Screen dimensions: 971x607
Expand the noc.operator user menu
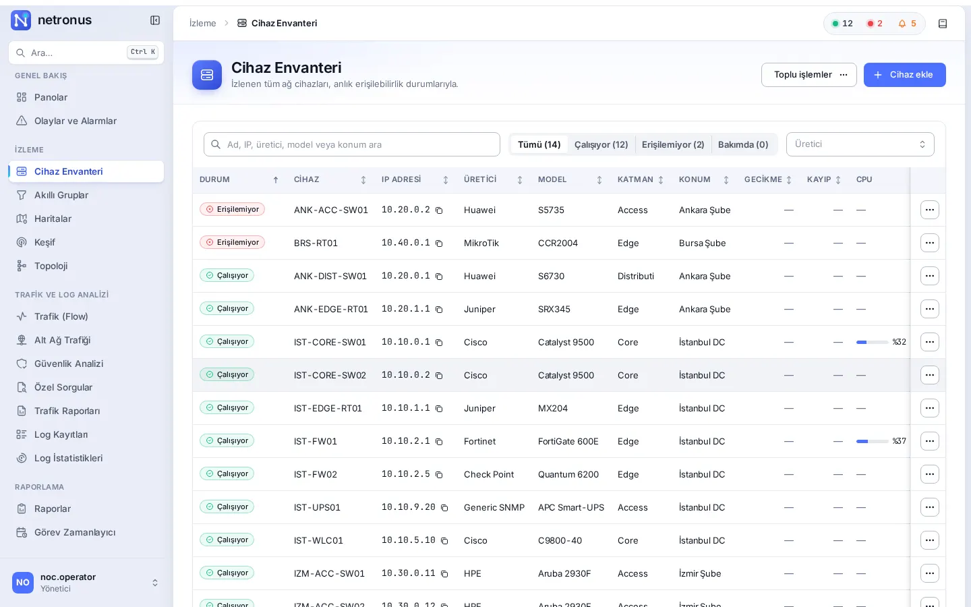click(x=86, y=583)
